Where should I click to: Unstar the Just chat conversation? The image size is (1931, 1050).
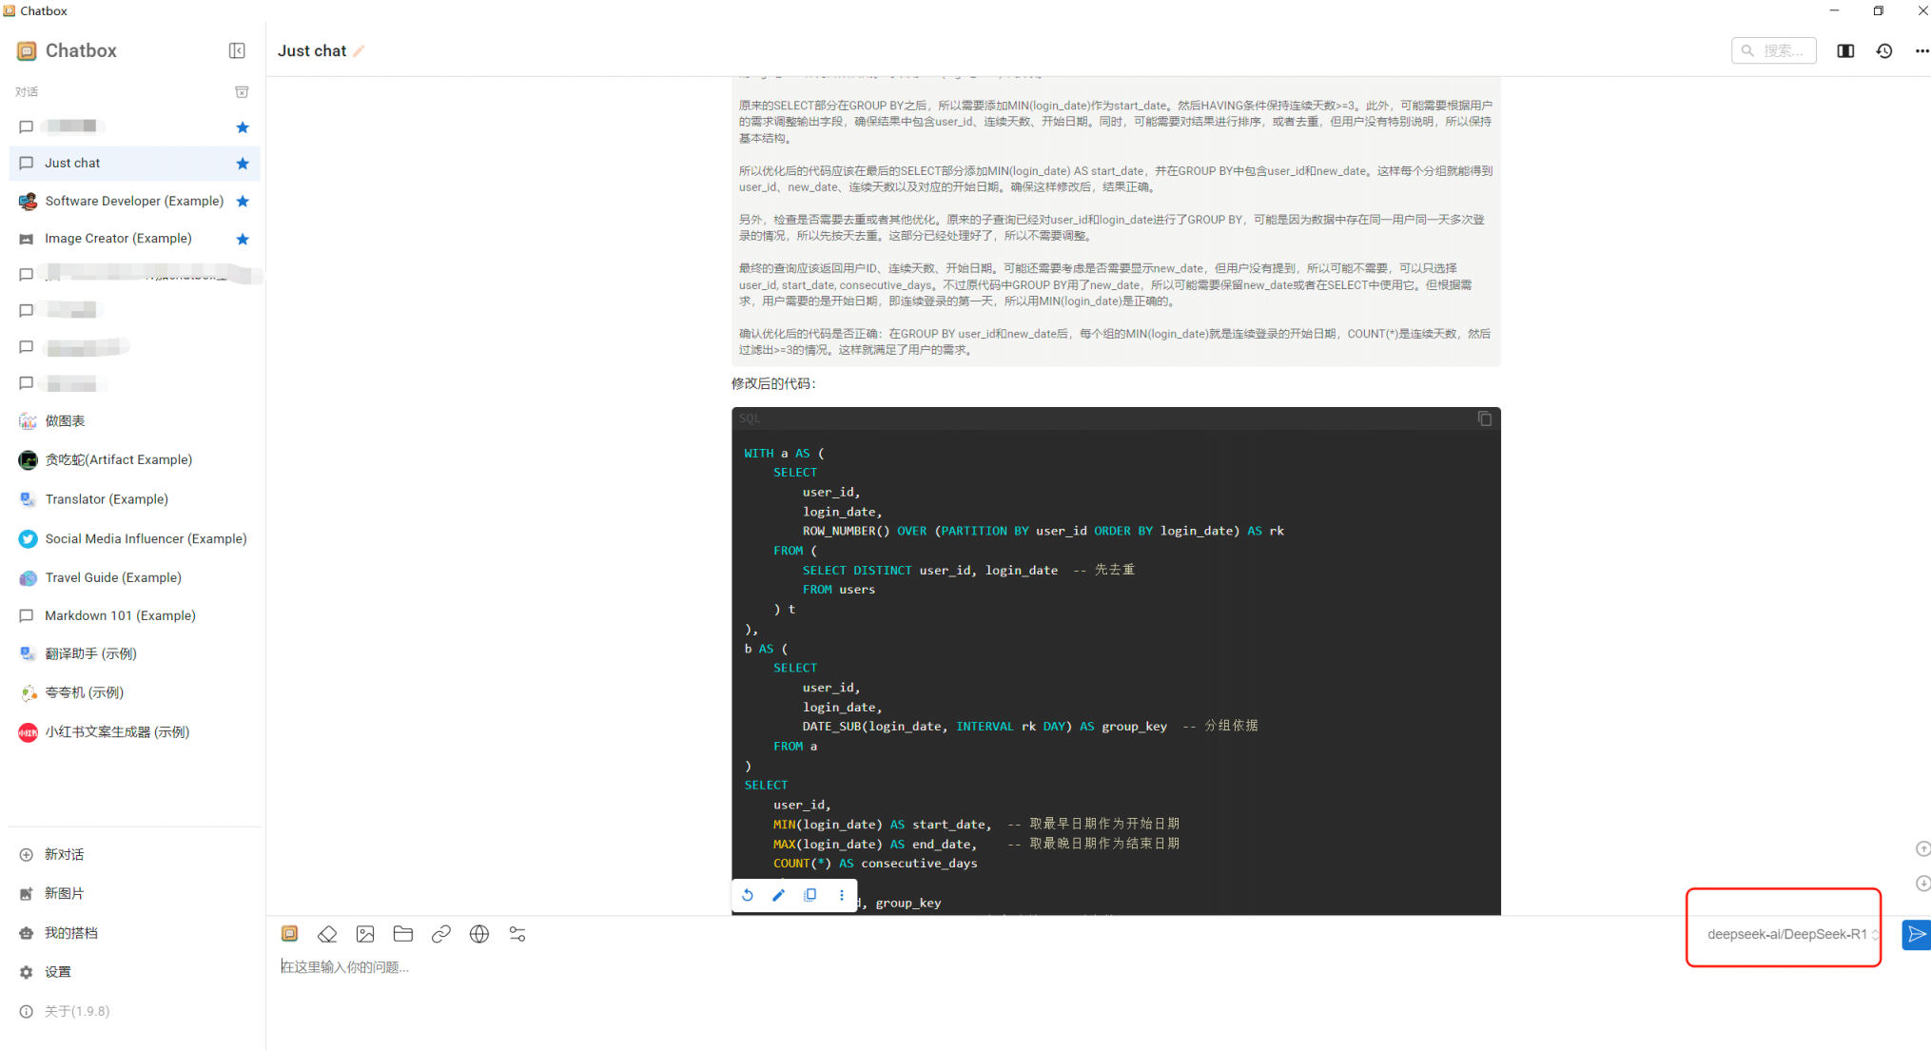click(x=243, y=164)
